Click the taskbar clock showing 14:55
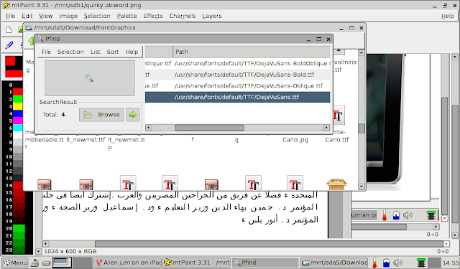 pos(451,263)
